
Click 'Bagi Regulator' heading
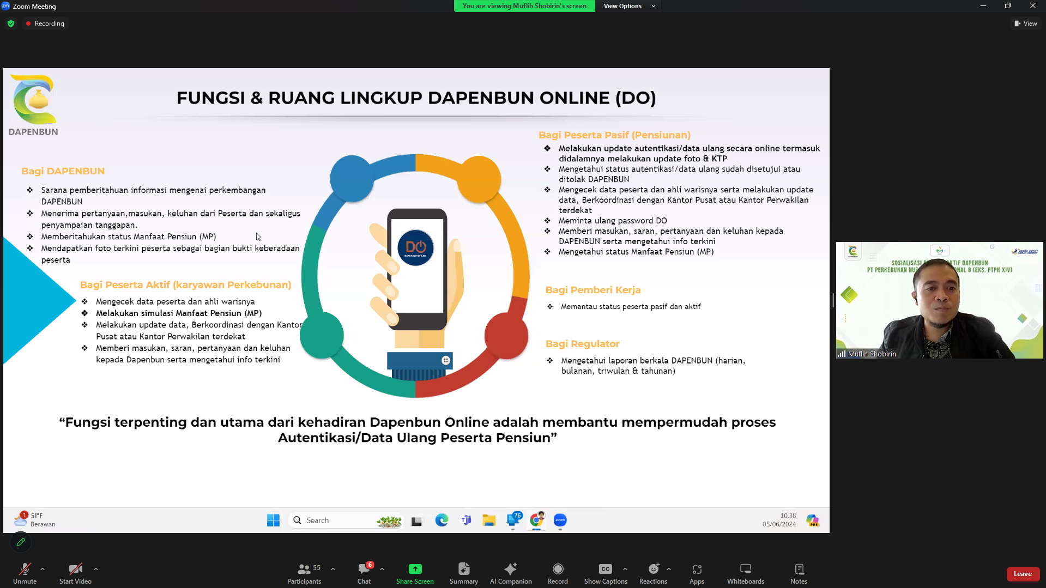coord(582,344)
